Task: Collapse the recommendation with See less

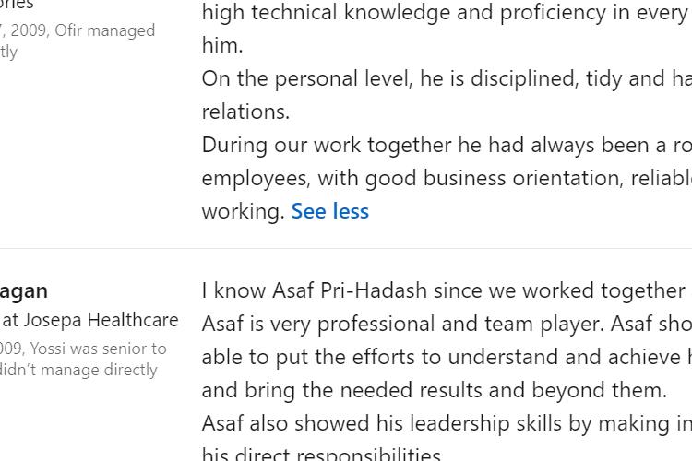Action: (329, 211)
